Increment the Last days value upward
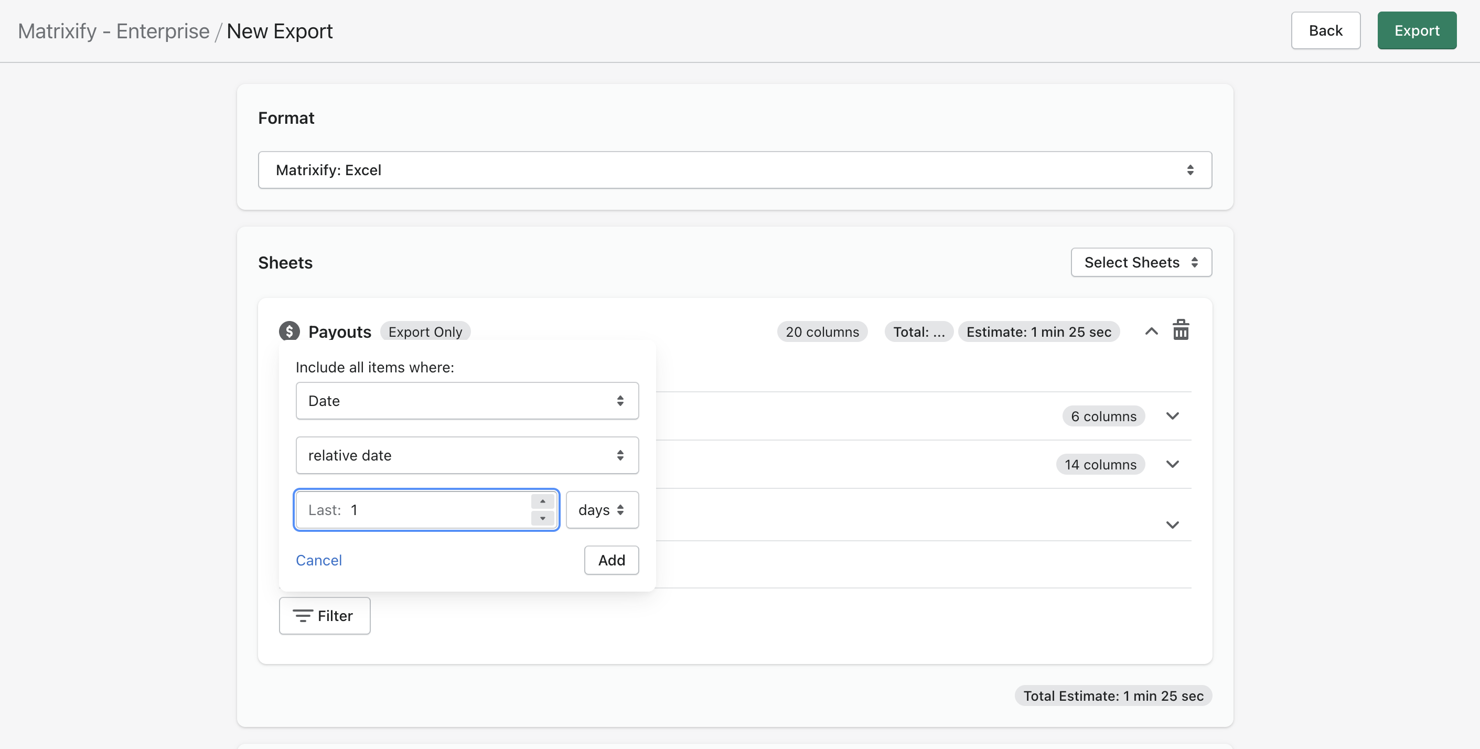Viewport: 1480px width, 749px height. (x=542, y=501)
